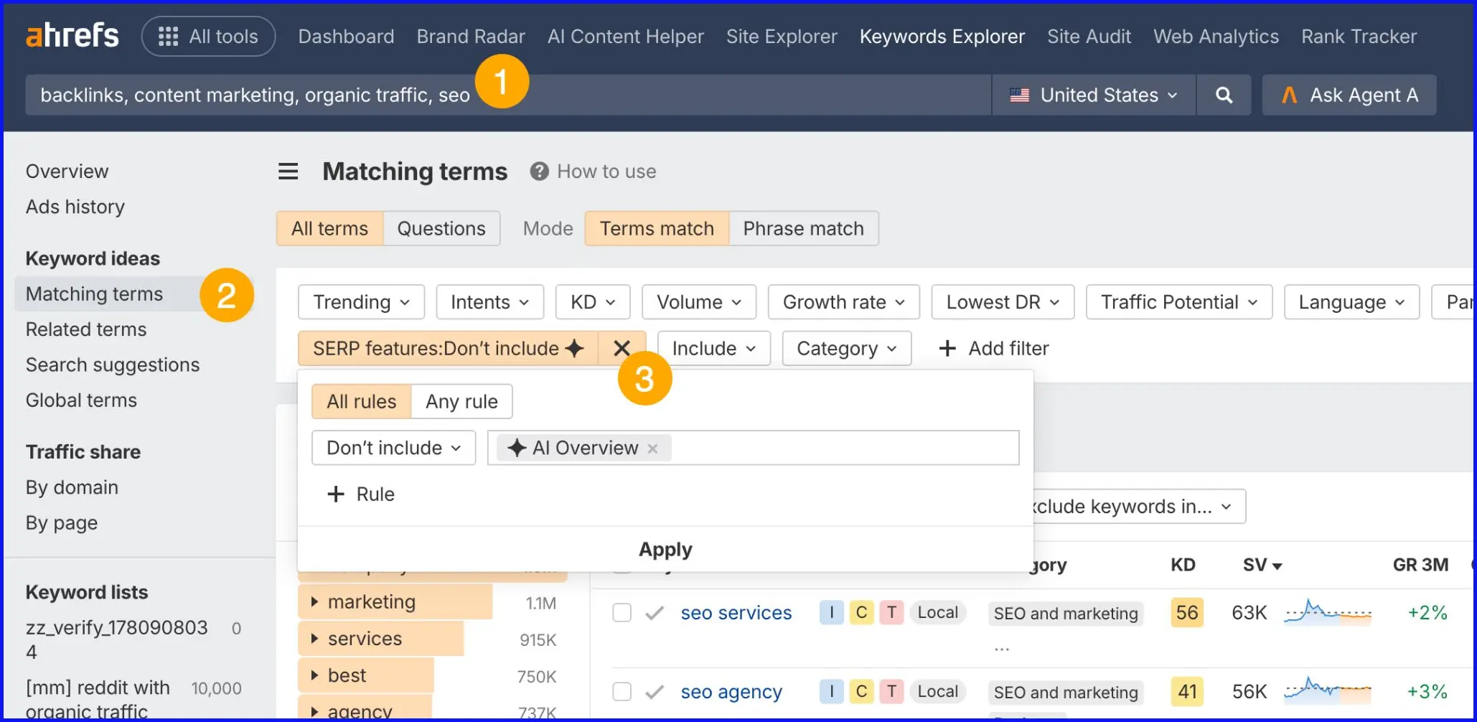
Task: Open the Traffic Potential filter dropdown
Action: (1179, 302)
